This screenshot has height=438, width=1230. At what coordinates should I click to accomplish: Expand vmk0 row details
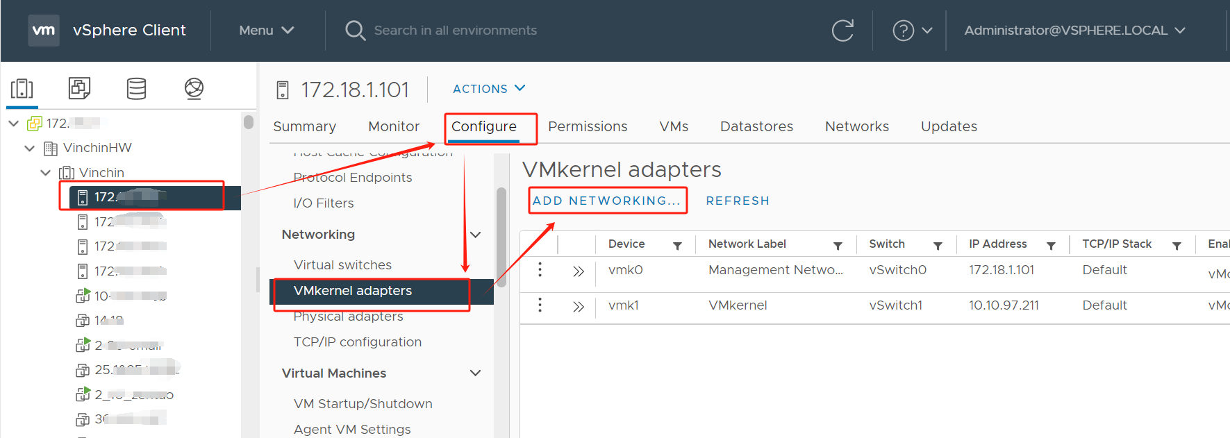(578, 271)
